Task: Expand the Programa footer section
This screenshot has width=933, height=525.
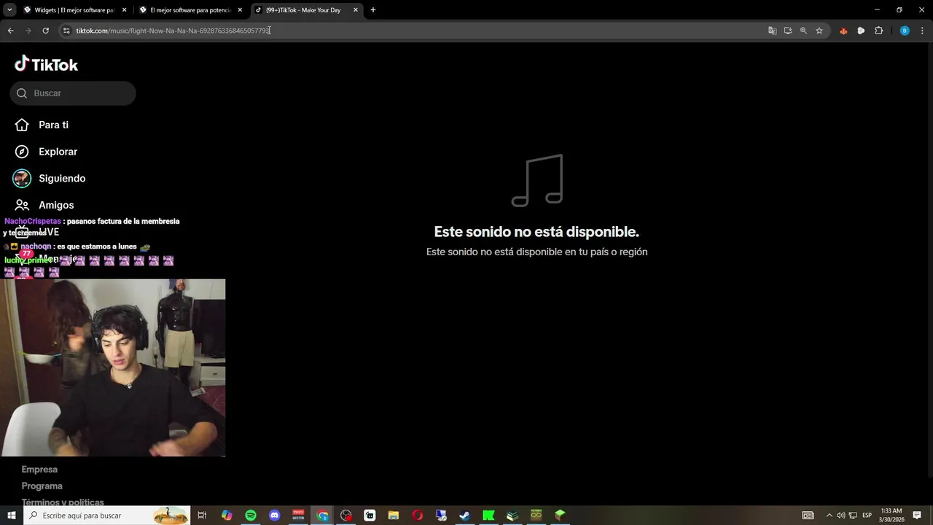Action: (42, 486)
